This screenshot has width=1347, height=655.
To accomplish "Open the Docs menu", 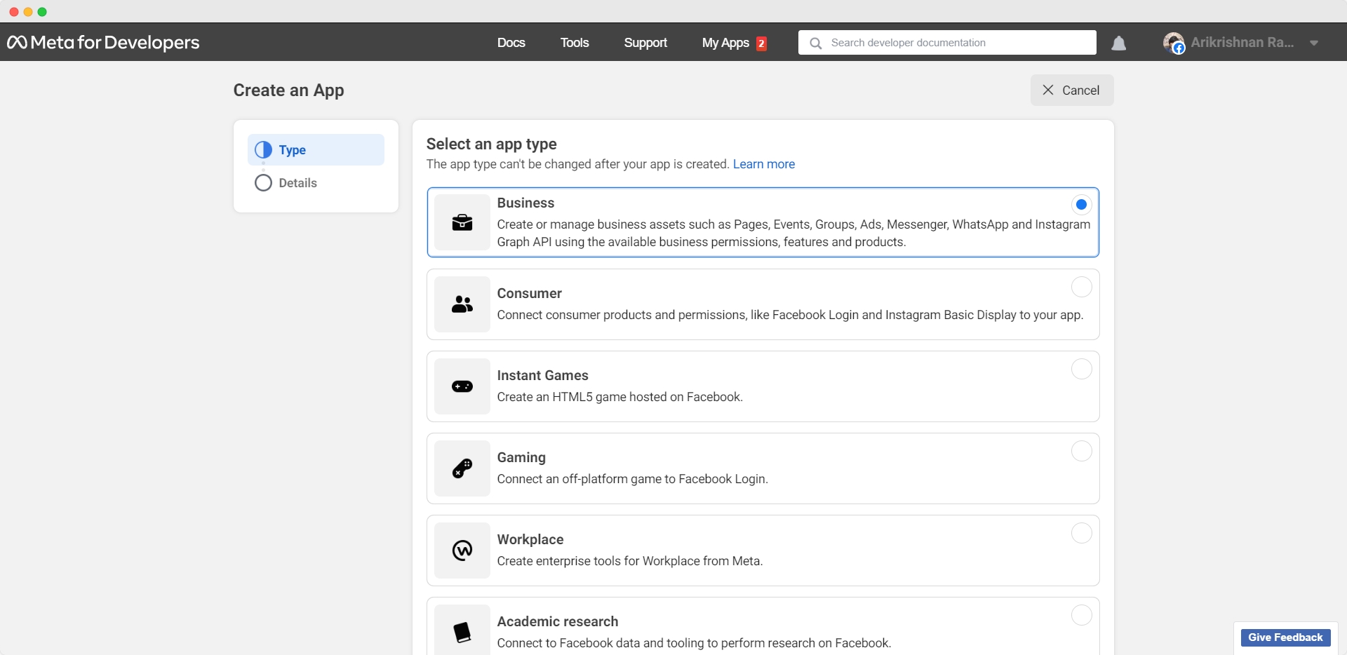I will click(511, 43).
